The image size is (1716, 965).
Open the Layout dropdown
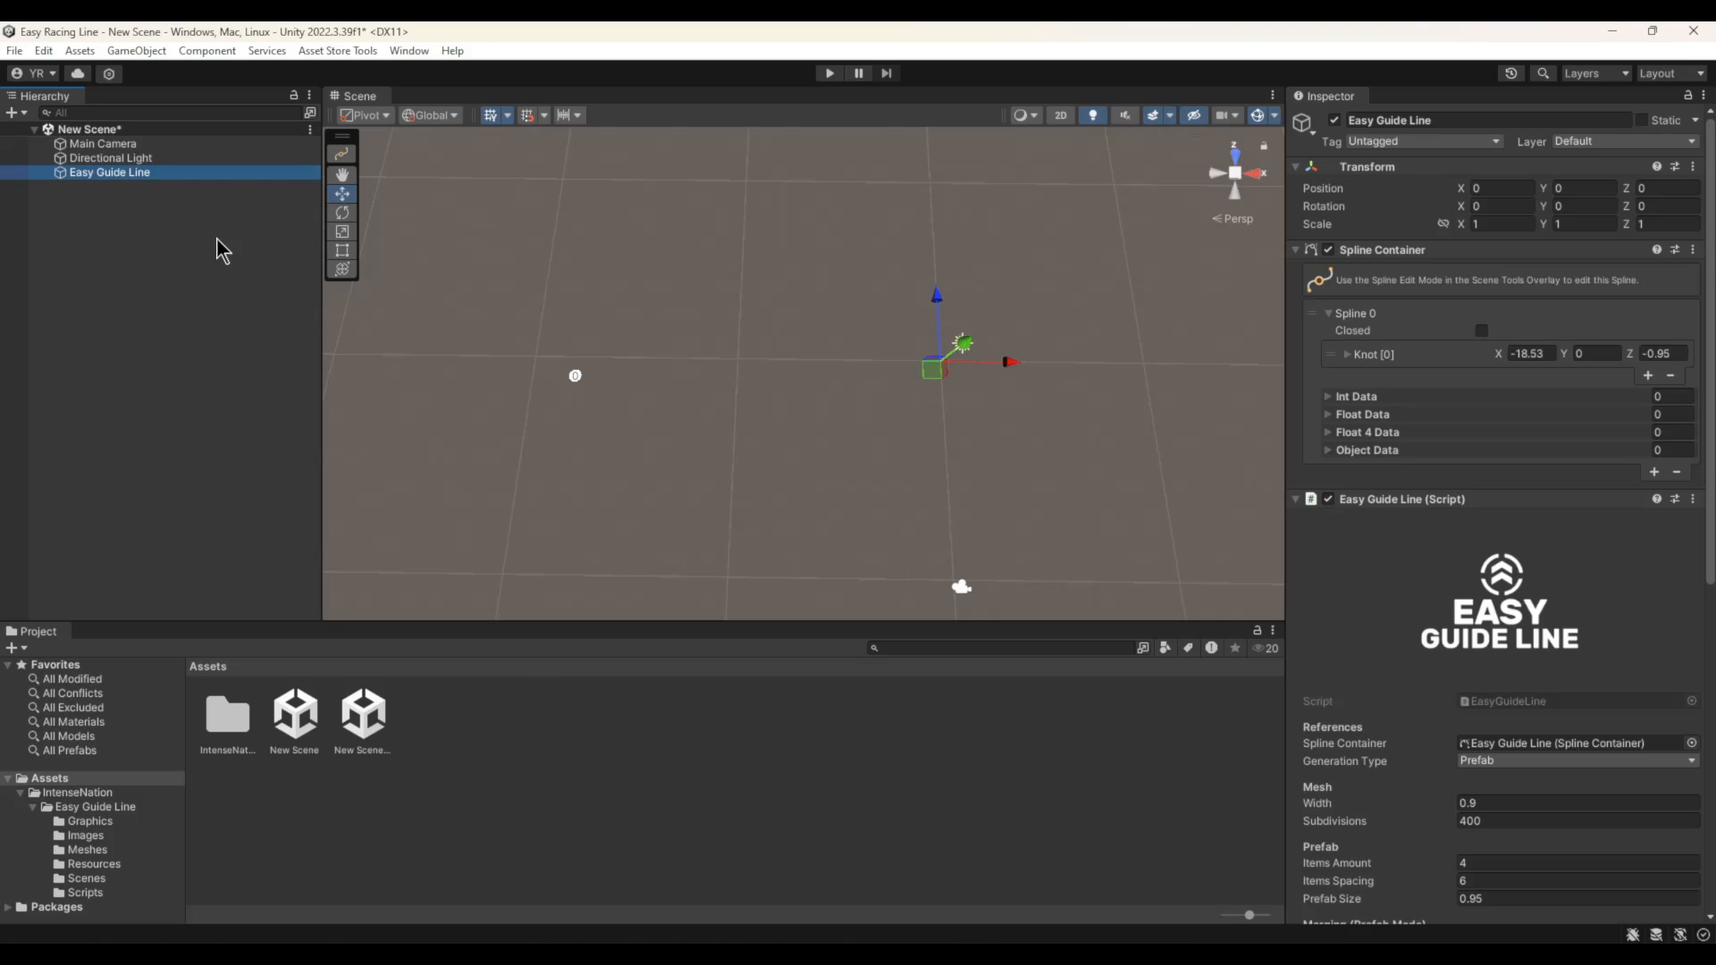coord(1672,73)
